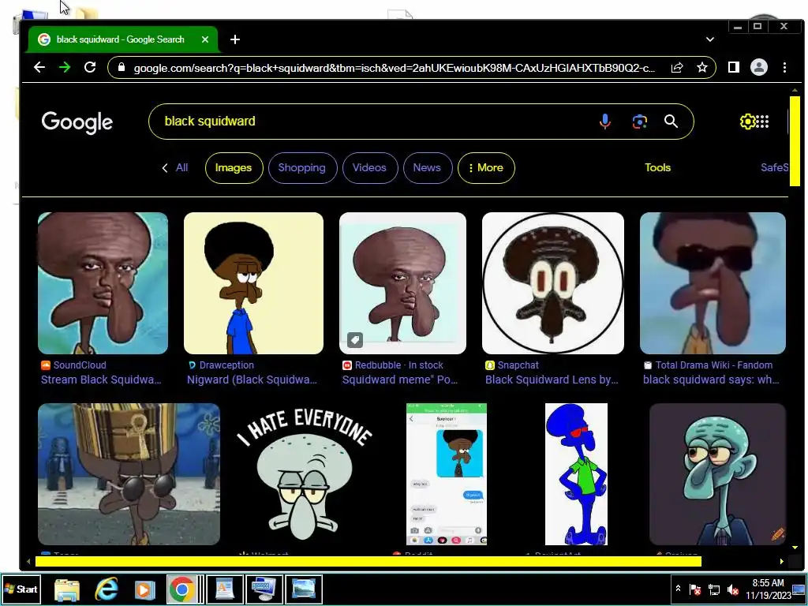Open the Tools options
Image resolution: width=808 pixels, height=606 pixels.
657,167
